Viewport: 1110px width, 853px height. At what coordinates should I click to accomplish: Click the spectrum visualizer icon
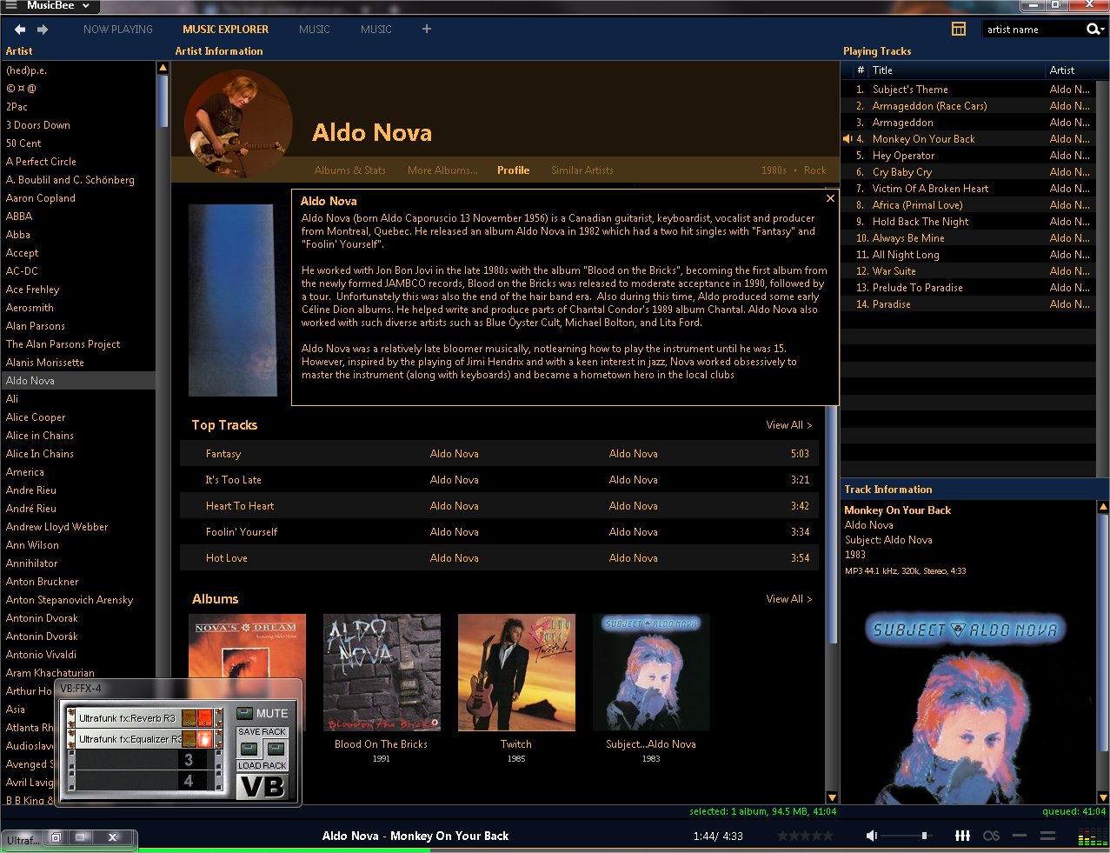point(1092,836)
